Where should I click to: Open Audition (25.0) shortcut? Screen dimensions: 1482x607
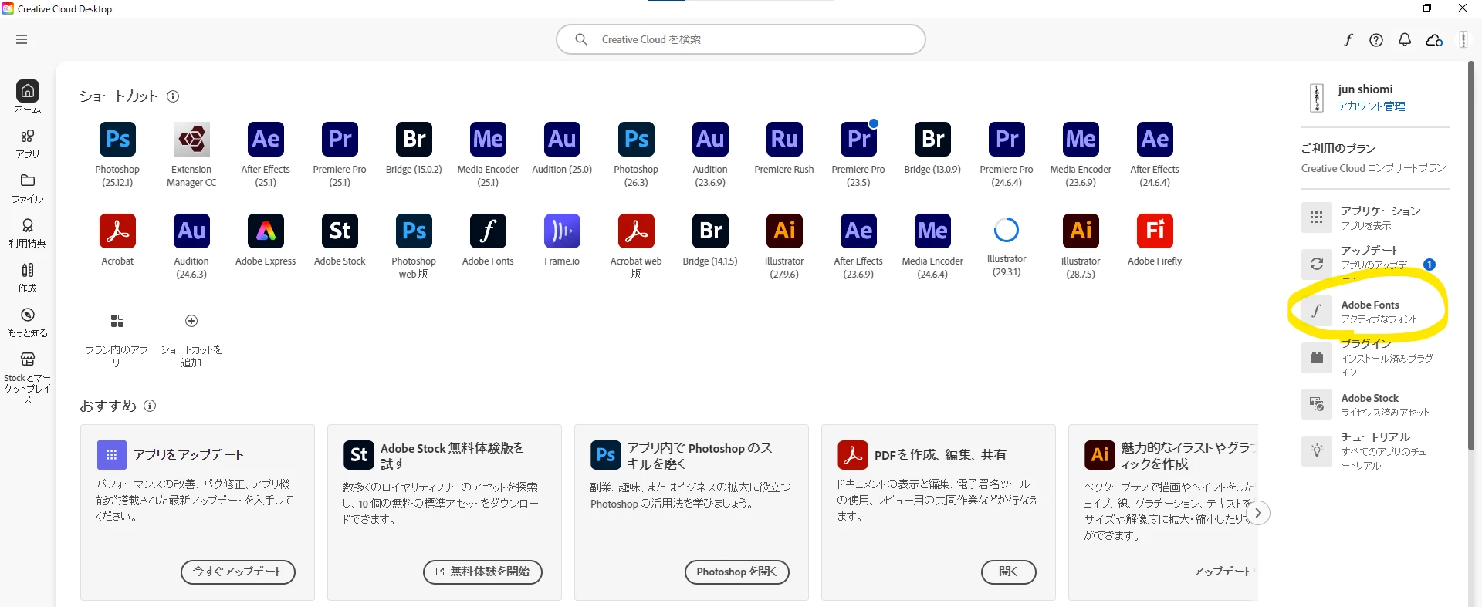click(x=562, y=140)
